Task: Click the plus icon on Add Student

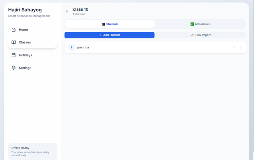Action: click(101, 35)
